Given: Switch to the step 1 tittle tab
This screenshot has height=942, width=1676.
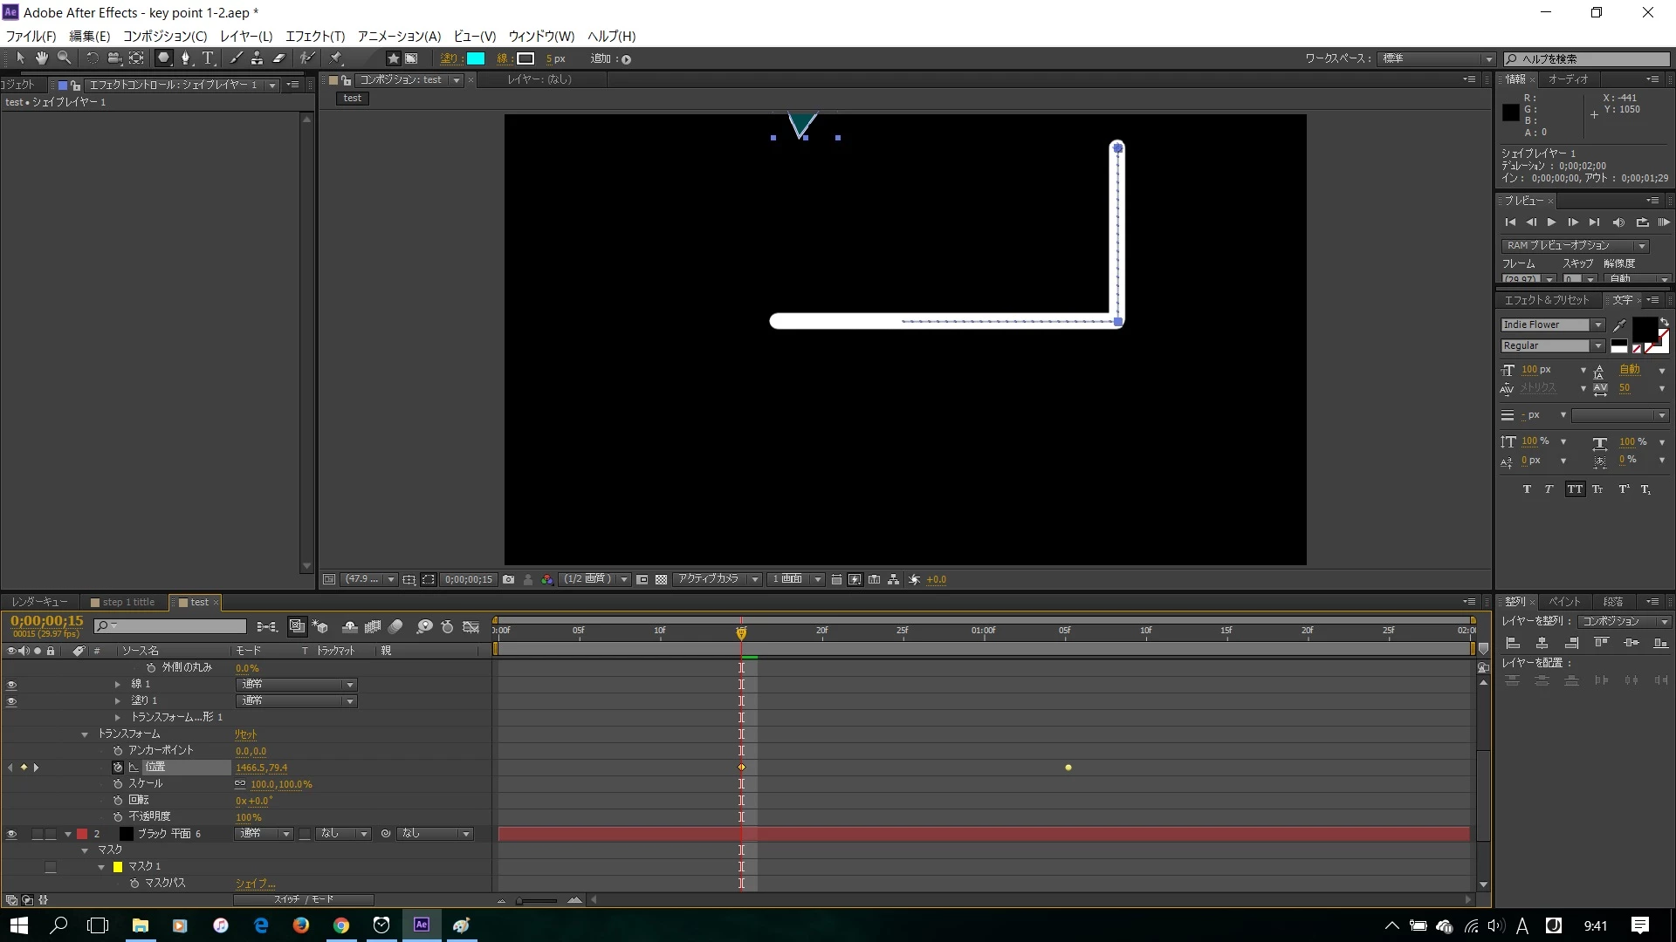Looking at the screenshot, I should (x=127, y=602).
